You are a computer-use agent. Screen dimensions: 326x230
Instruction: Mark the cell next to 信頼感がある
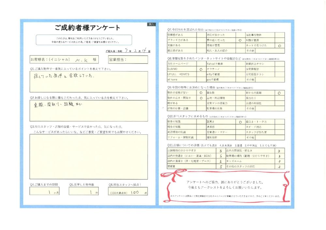pyautogui.click(x=201, y=35)
